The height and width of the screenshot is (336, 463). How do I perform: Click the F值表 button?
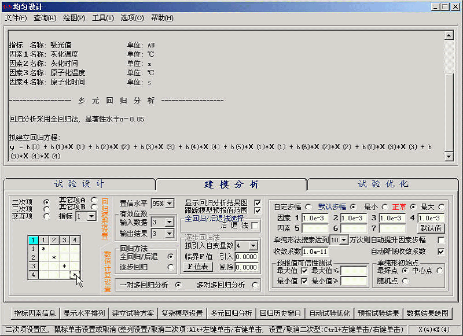pos(197,267)
